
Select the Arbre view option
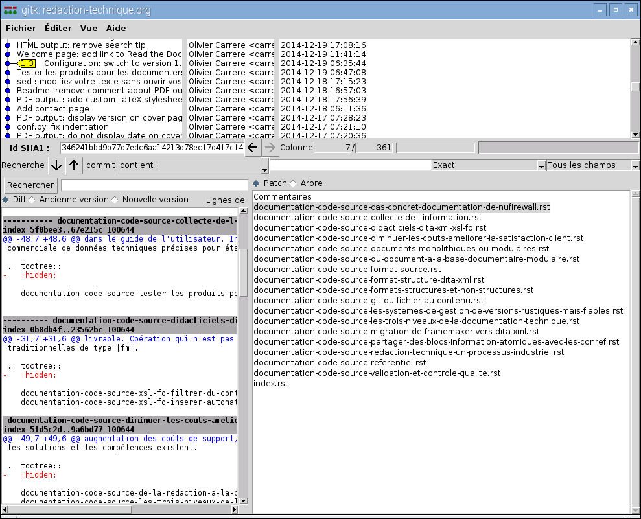click(293, 183)
